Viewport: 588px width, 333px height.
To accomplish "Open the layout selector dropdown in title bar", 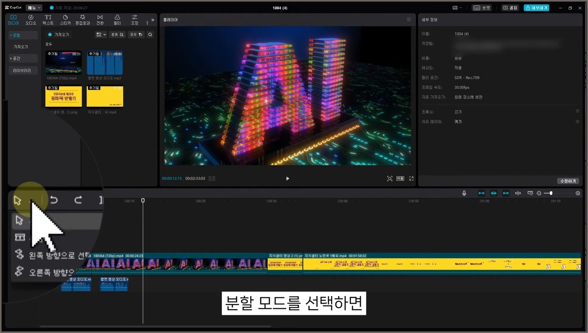I will point(457,8).
